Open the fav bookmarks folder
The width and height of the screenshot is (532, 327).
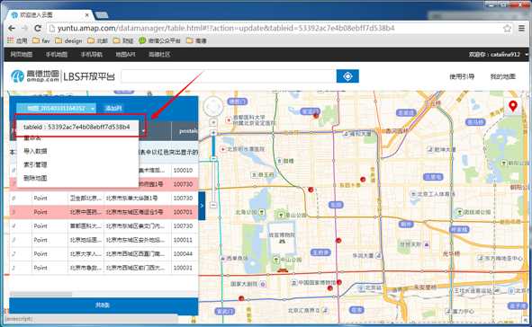coord(41,40)
